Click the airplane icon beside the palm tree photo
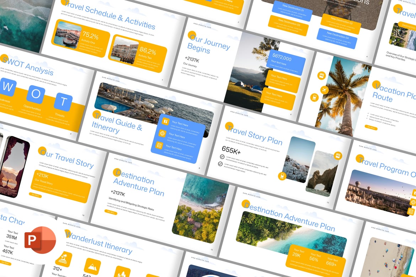Viewport: 416px width, 277px height. [x=324, y=90]
